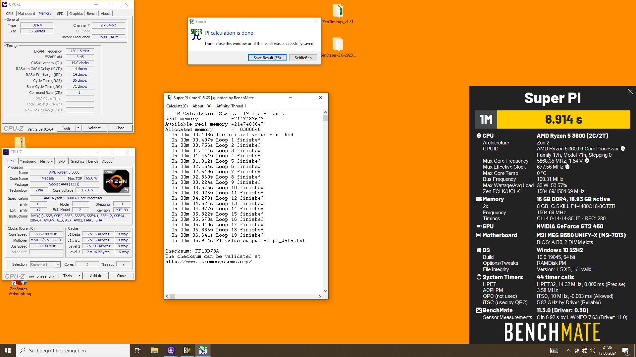Open the Tools dropdown arrow in memory CPU-Z
This screenshot has width=636, height=357.
78,128
